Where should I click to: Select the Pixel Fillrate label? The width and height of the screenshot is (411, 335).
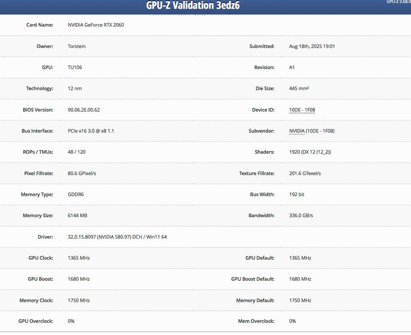click(39, 173)
